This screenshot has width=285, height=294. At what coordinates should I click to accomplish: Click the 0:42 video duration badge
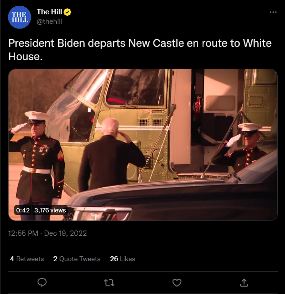pyautogui.click(x=23, y=210)
